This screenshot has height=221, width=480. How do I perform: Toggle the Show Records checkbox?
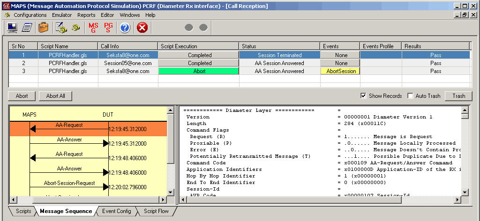(363, 96)
